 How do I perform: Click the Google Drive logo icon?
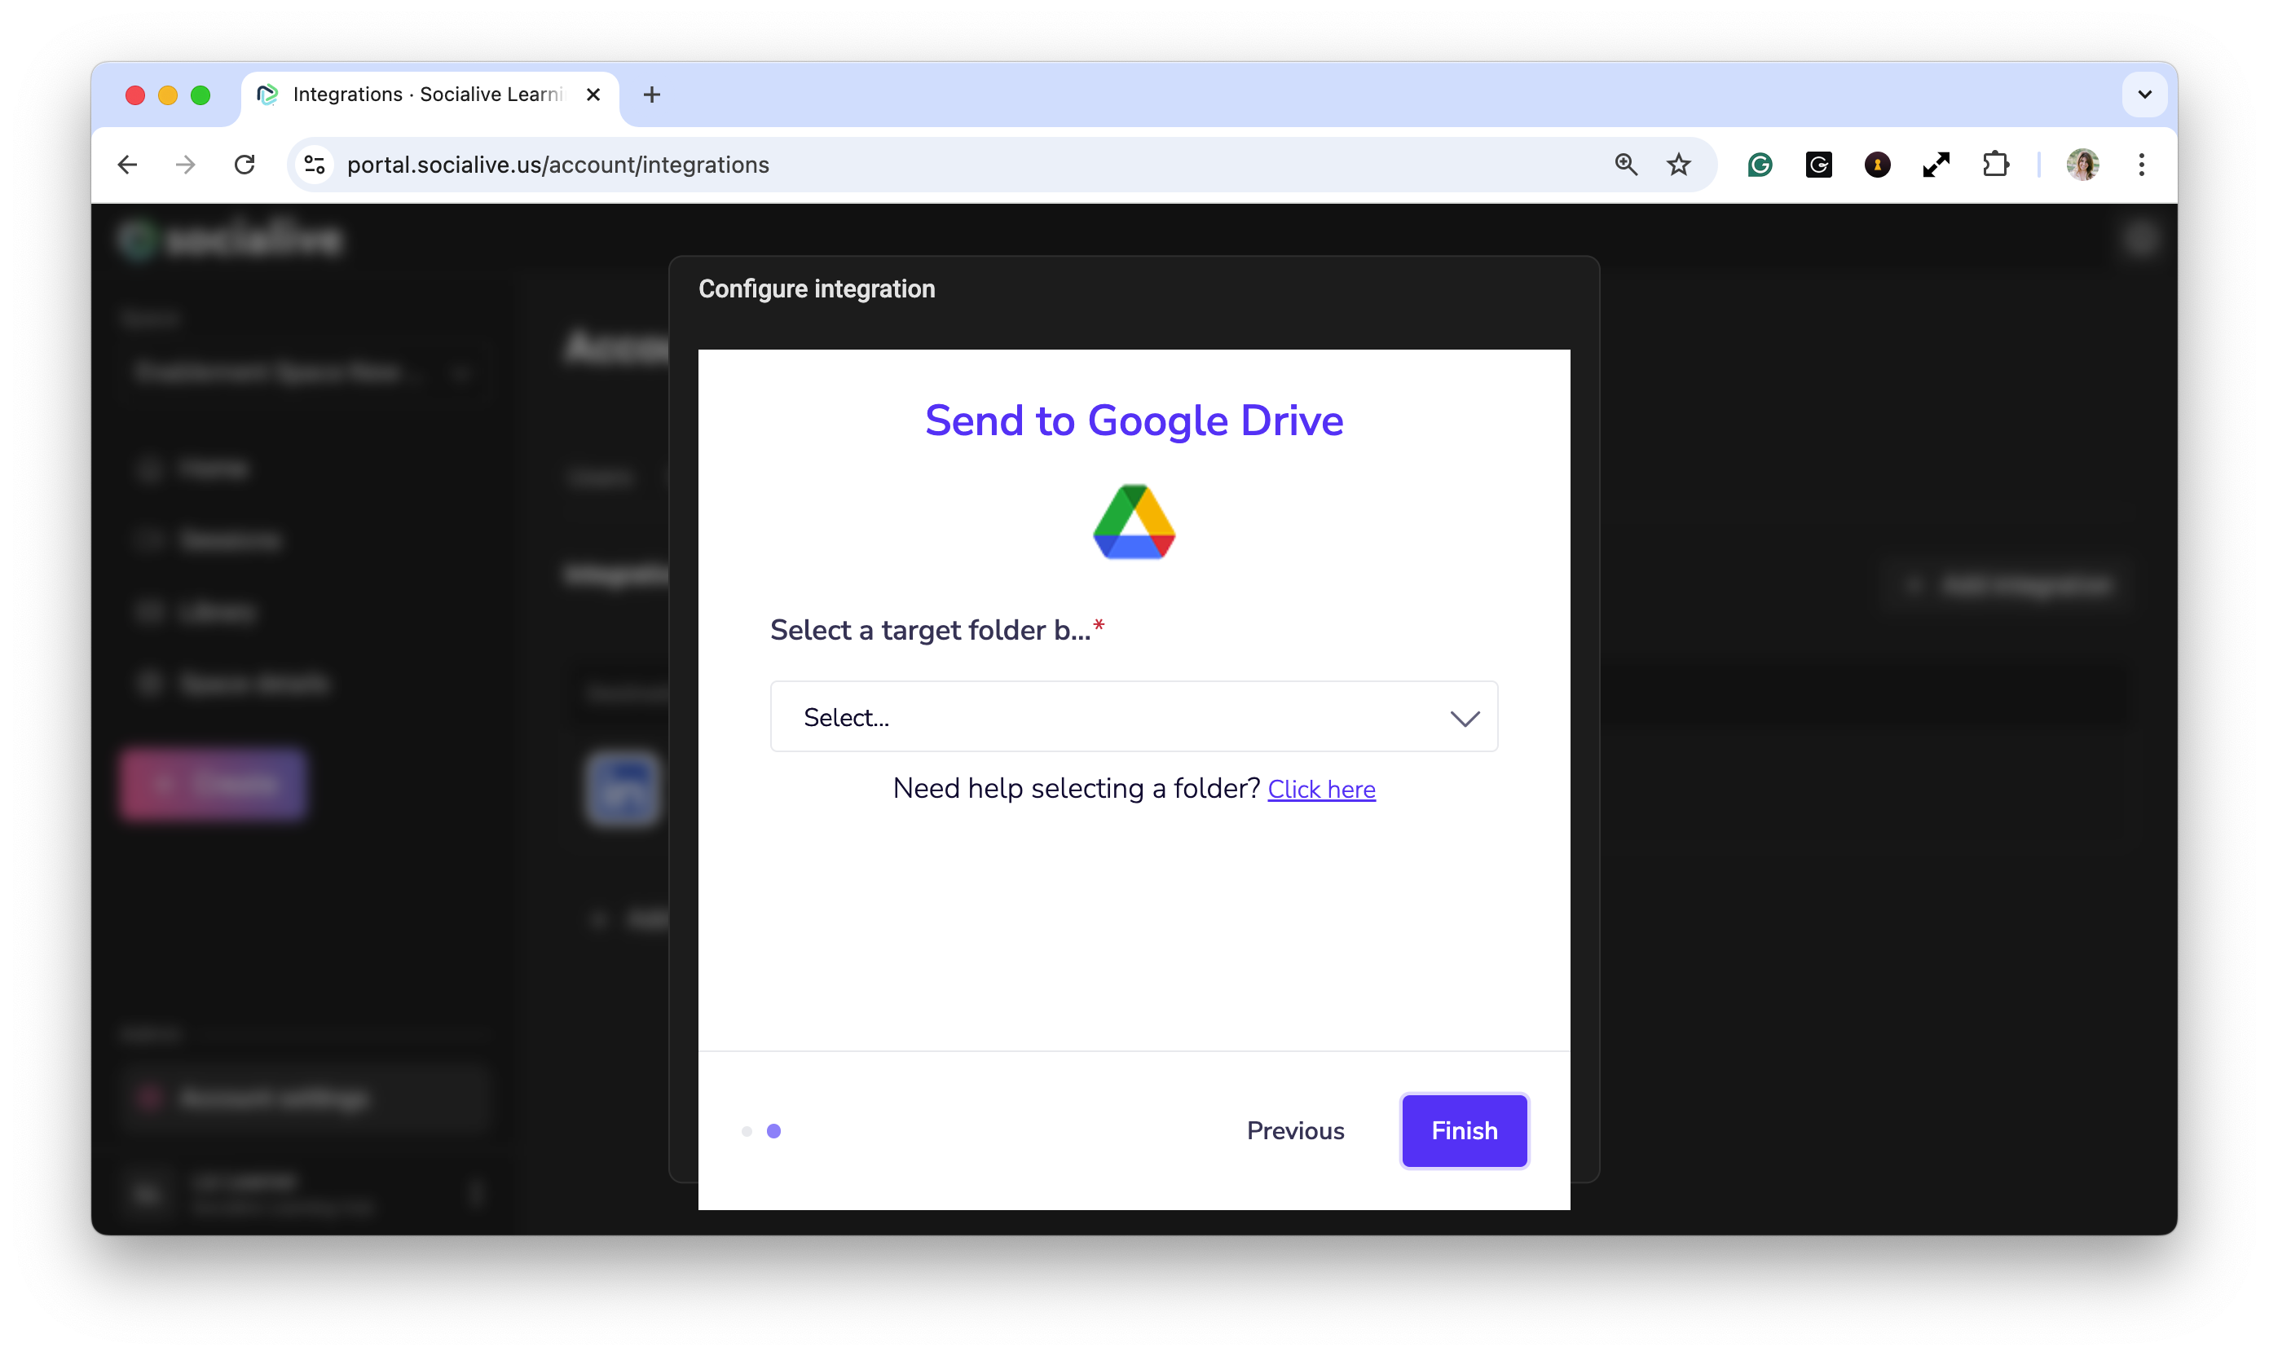(x=1133, y=522)
